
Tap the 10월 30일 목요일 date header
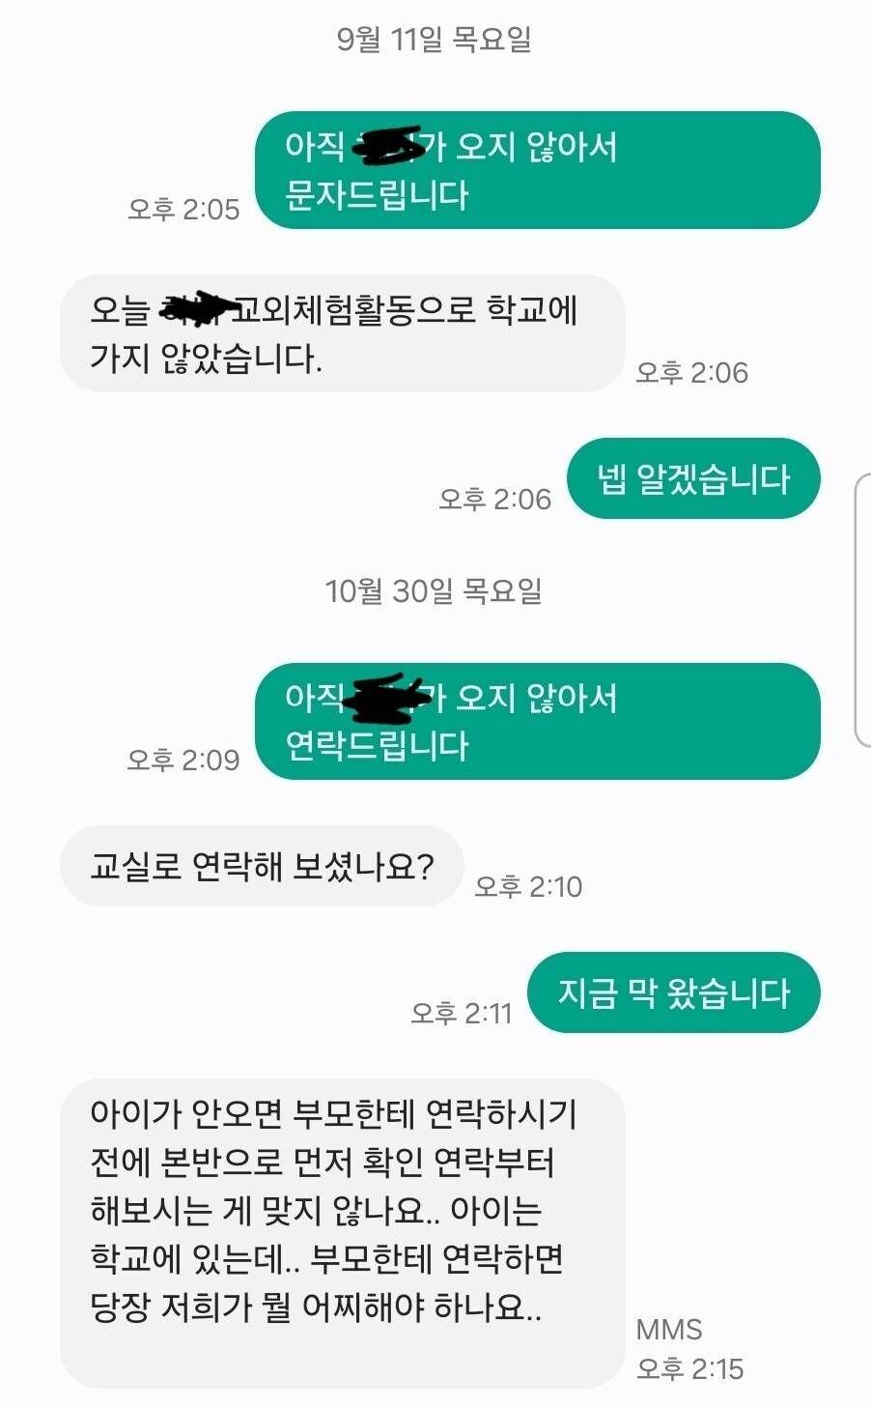(x=434, y=591)
